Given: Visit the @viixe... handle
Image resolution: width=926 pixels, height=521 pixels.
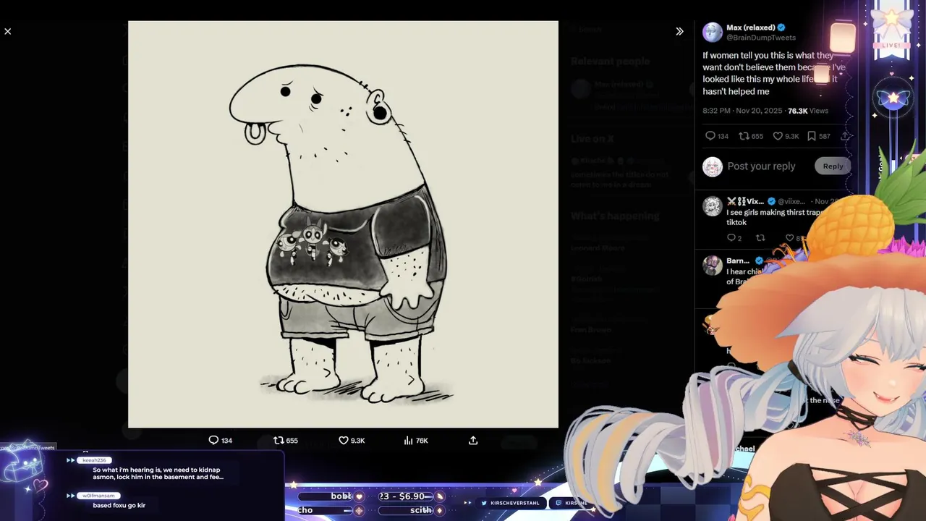Looking at the screenshot, I should 791,201.
